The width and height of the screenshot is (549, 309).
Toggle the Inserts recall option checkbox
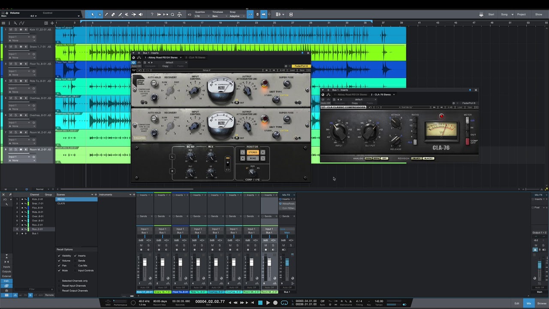click(75, 256)
